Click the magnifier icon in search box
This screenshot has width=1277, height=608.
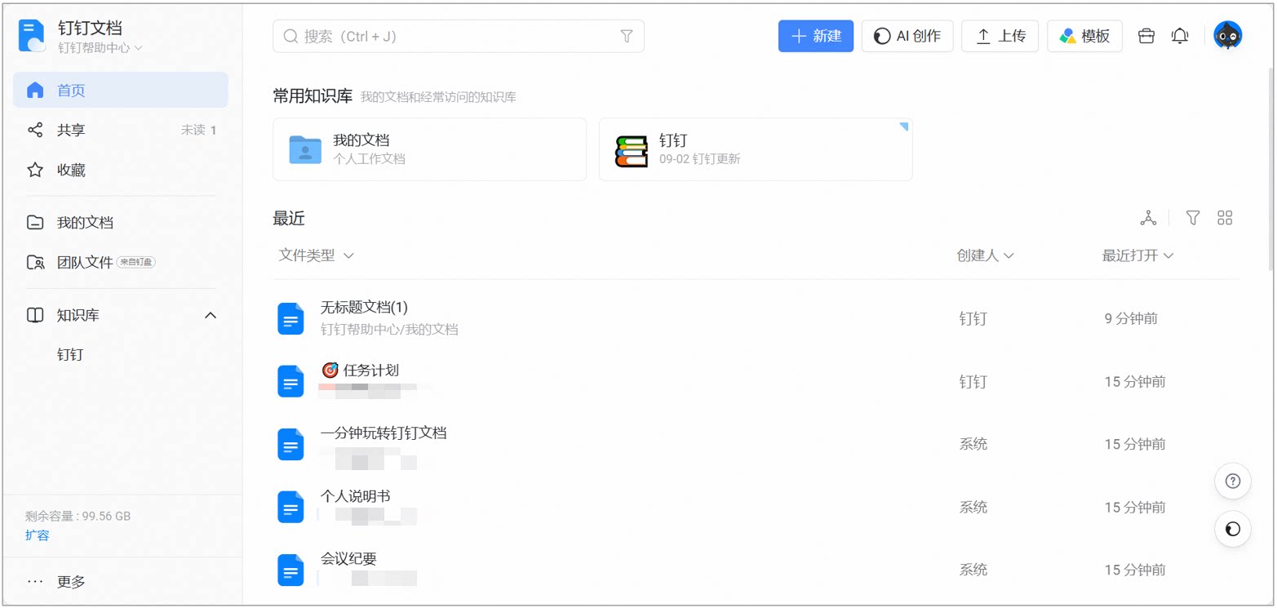coord(290,36)
